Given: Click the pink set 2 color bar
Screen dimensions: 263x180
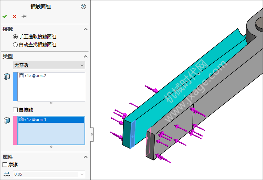Looking at the screenshot, I should (x=15, y=130).
